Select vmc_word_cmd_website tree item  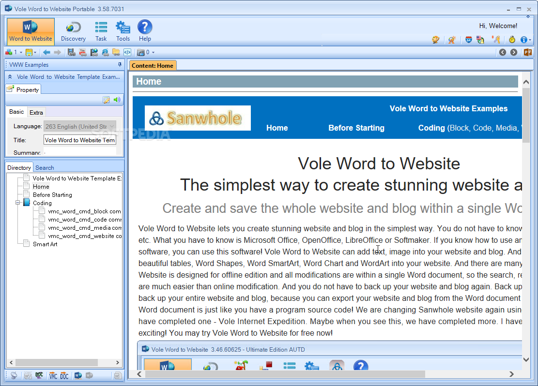pos(84,236)
